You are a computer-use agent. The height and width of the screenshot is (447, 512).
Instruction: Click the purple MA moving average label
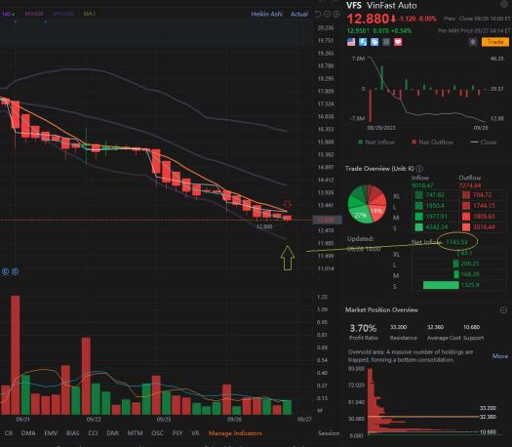pos(63,14)
